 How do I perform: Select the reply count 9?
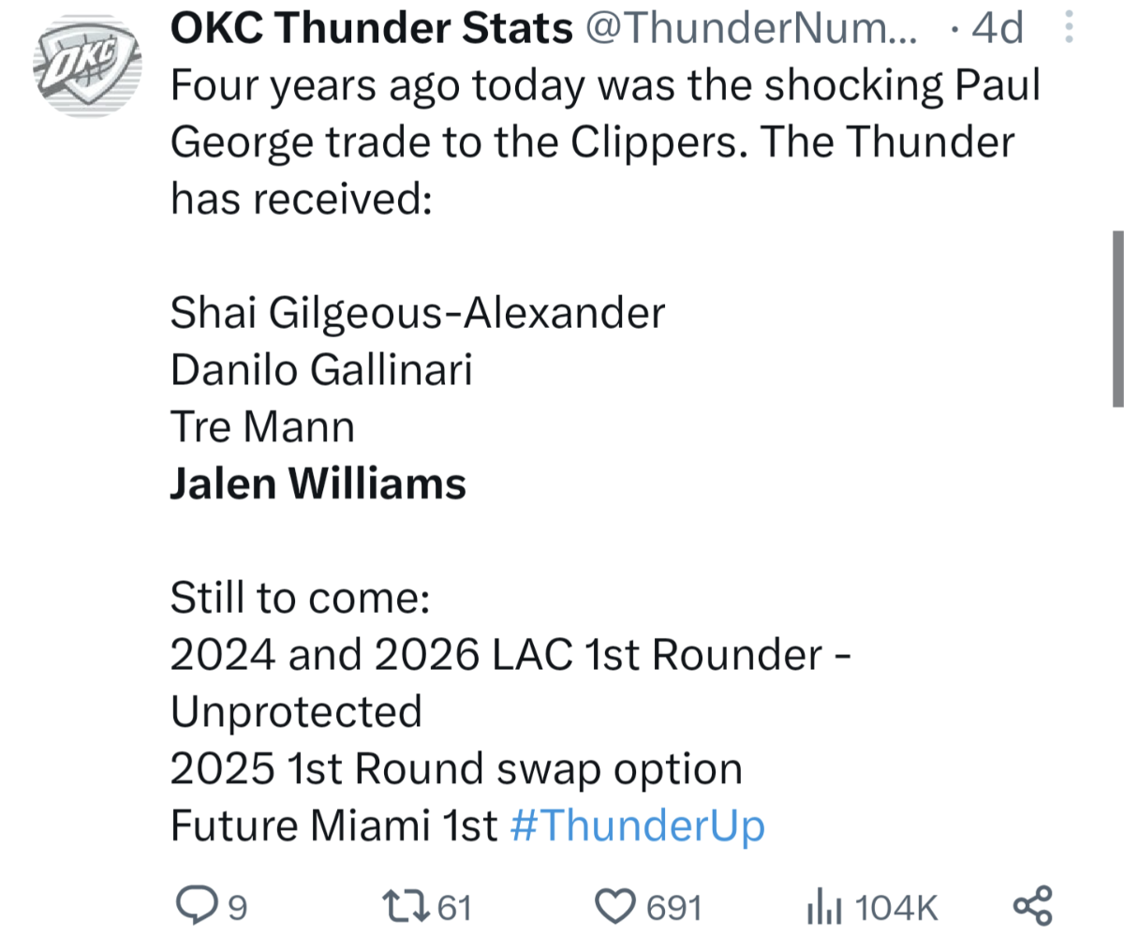[x=238, y=908]
